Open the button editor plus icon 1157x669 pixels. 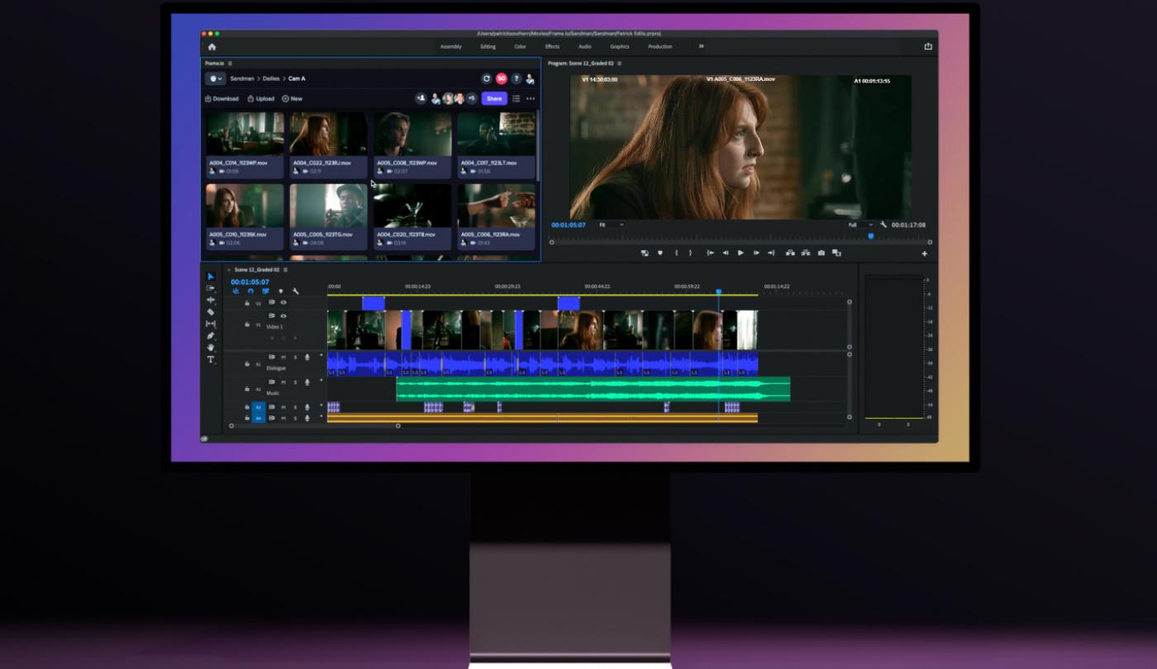(x=925, y=254)
